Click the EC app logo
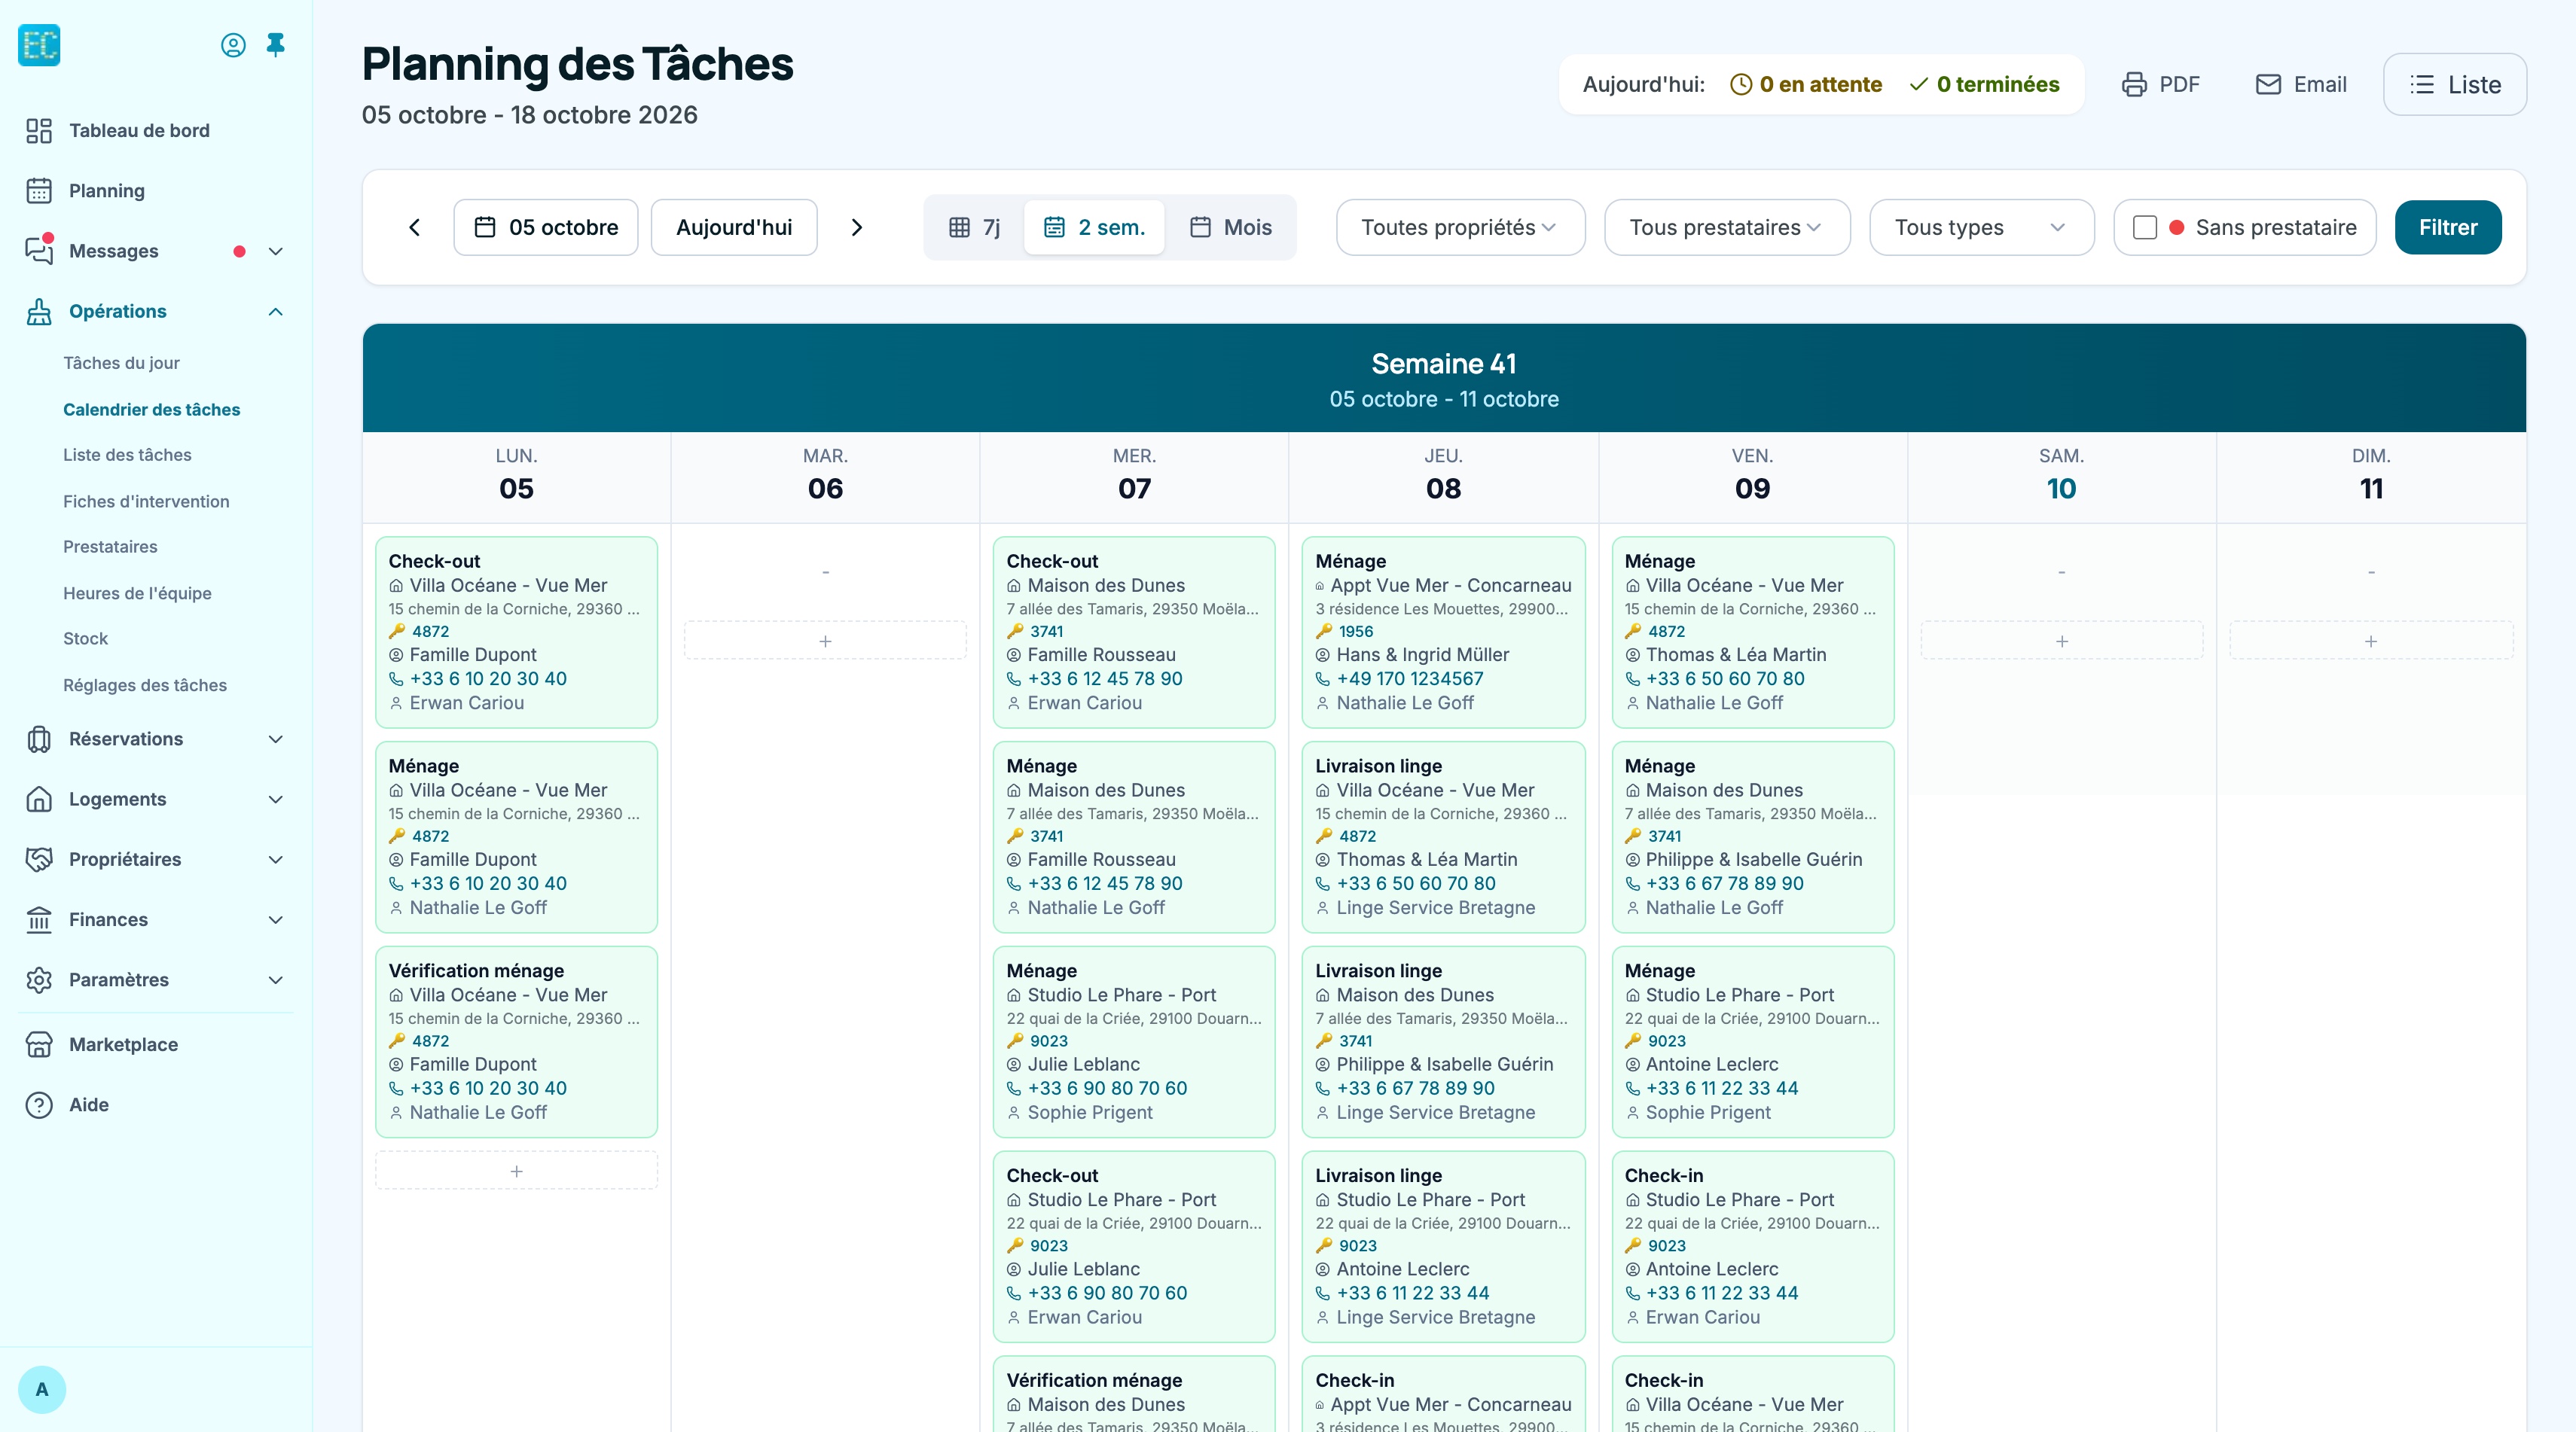The image size is (2576, 1432). click(x=40, y=45)
